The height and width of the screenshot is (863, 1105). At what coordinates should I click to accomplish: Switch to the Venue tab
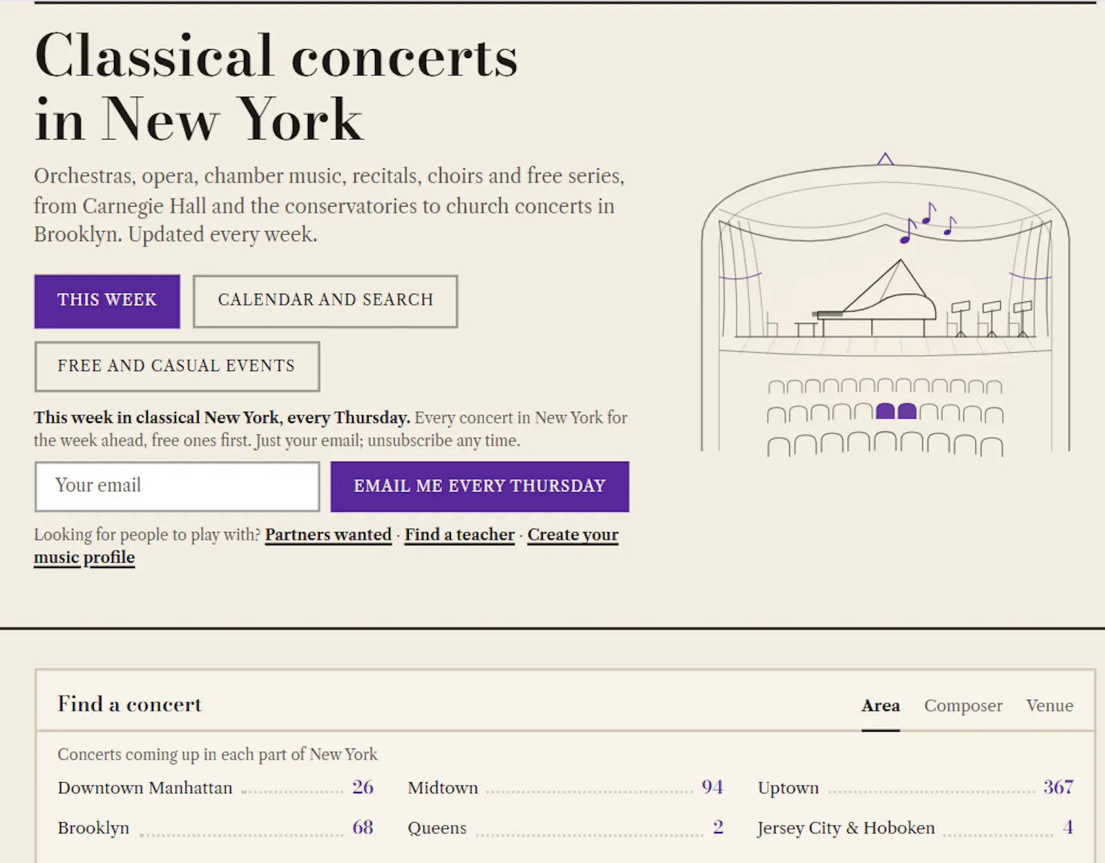[x=1050, y=705]
